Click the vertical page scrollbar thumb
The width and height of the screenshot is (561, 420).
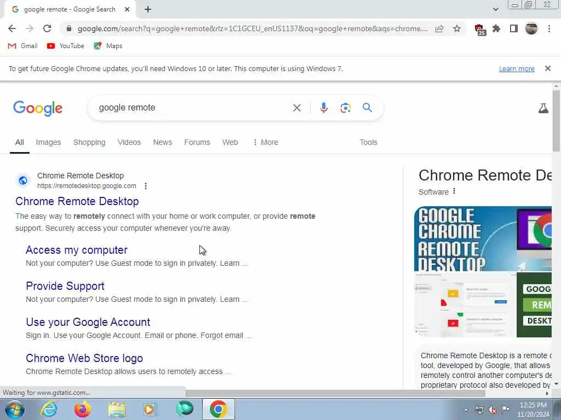[x=556, y=120]
